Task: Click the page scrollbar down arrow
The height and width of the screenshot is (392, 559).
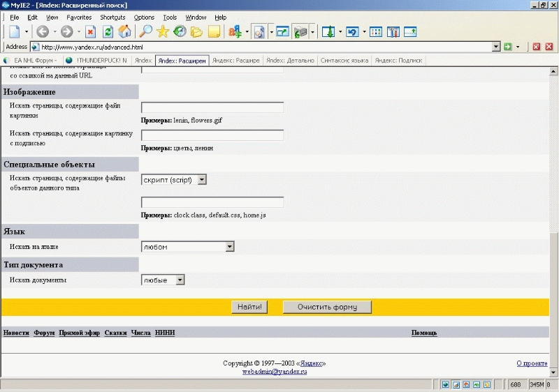Action: tap(553, 372)
